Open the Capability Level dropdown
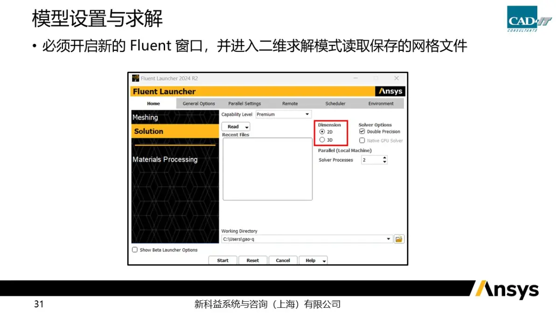 (x=283, y=114)
